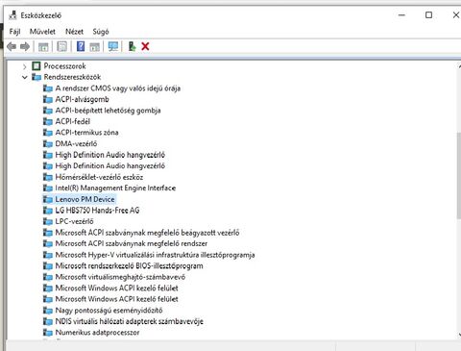Click the update driver green arrow icon
461x351 pixels.
(132, 47)
